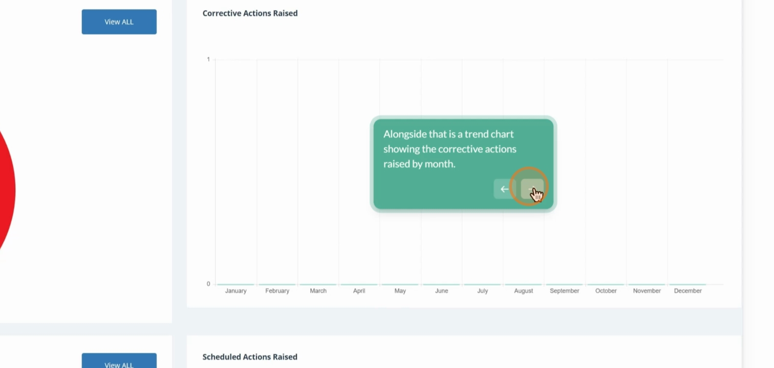Click the Corrective Actions Raised chart title
Image resolution: width=774 pixels, height=368 pixels.
coord(250,13)
